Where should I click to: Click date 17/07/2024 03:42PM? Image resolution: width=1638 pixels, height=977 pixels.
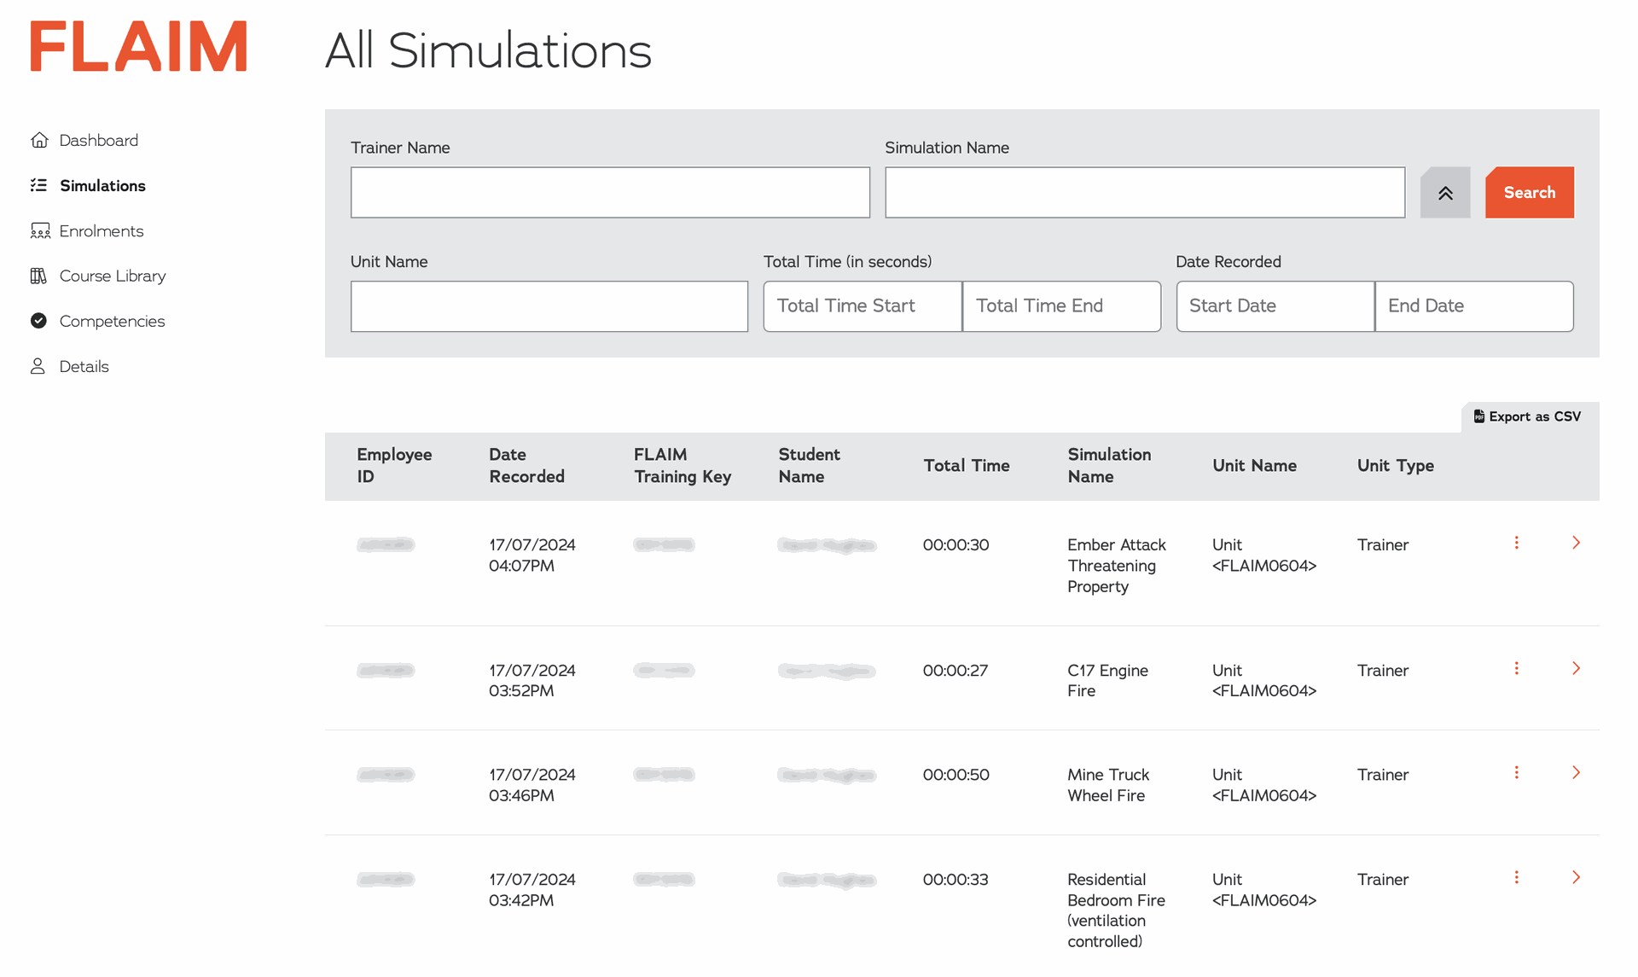point(532,890)
